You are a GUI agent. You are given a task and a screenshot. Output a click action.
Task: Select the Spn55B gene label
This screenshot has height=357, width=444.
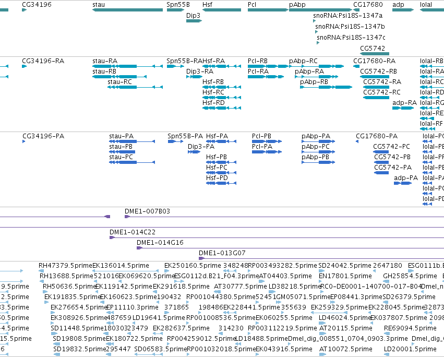pos(178,5)
